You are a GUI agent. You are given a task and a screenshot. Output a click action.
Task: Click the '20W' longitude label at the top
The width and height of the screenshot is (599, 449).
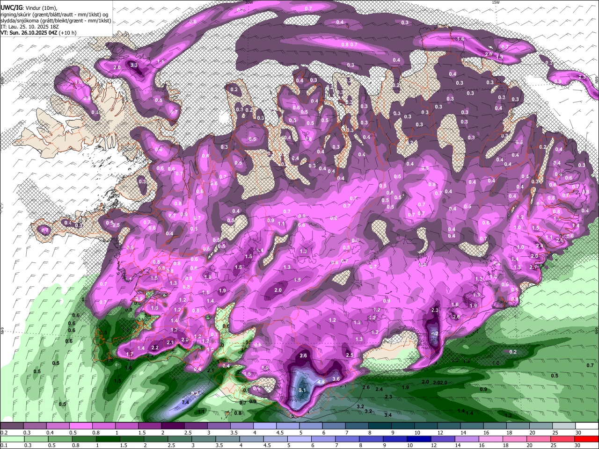click(x=249, y=2)
